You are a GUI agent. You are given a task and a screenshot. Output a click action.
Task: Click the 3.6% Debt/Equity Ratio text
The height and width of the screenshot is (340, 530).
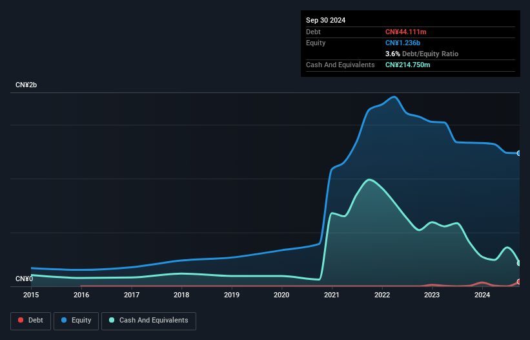click(422, 54)
